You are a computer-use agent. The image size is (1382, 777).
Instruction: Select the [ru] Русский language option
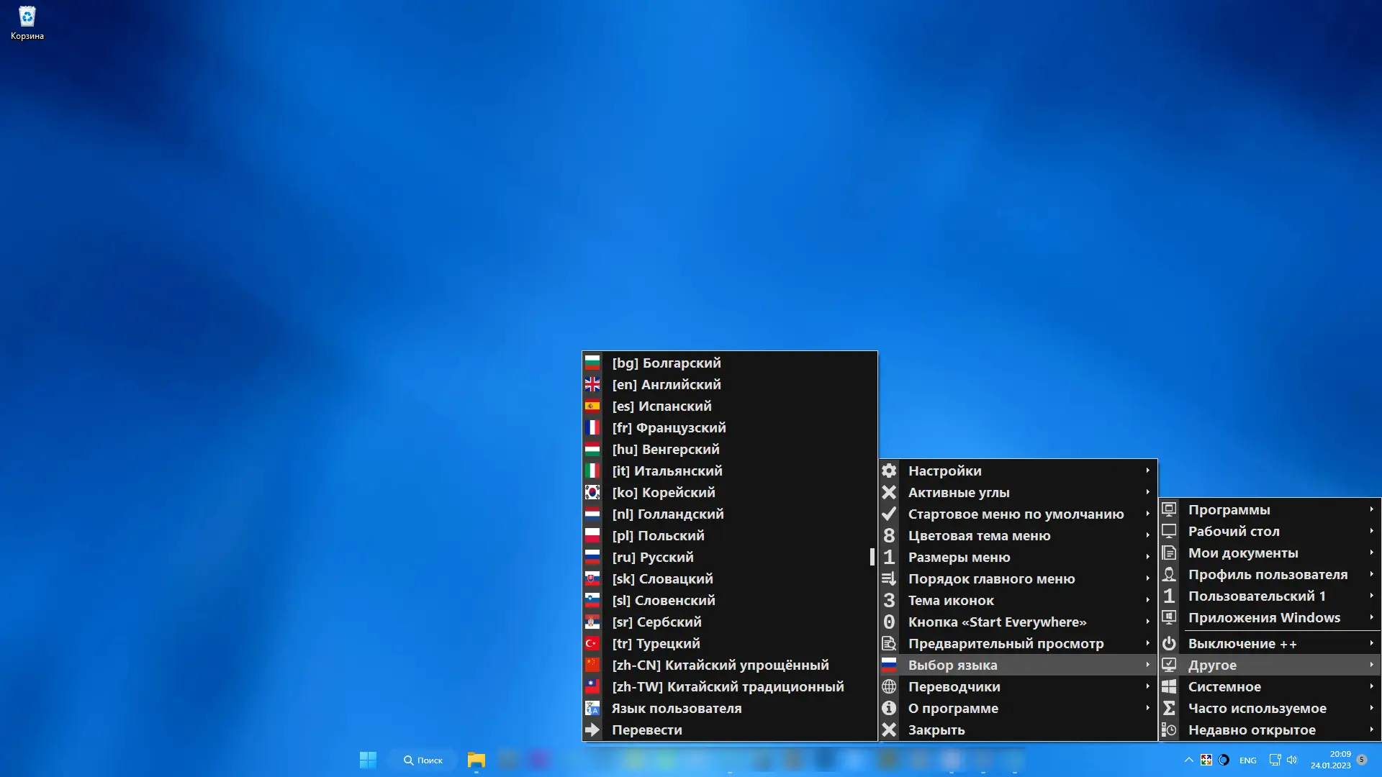[652, 557]
